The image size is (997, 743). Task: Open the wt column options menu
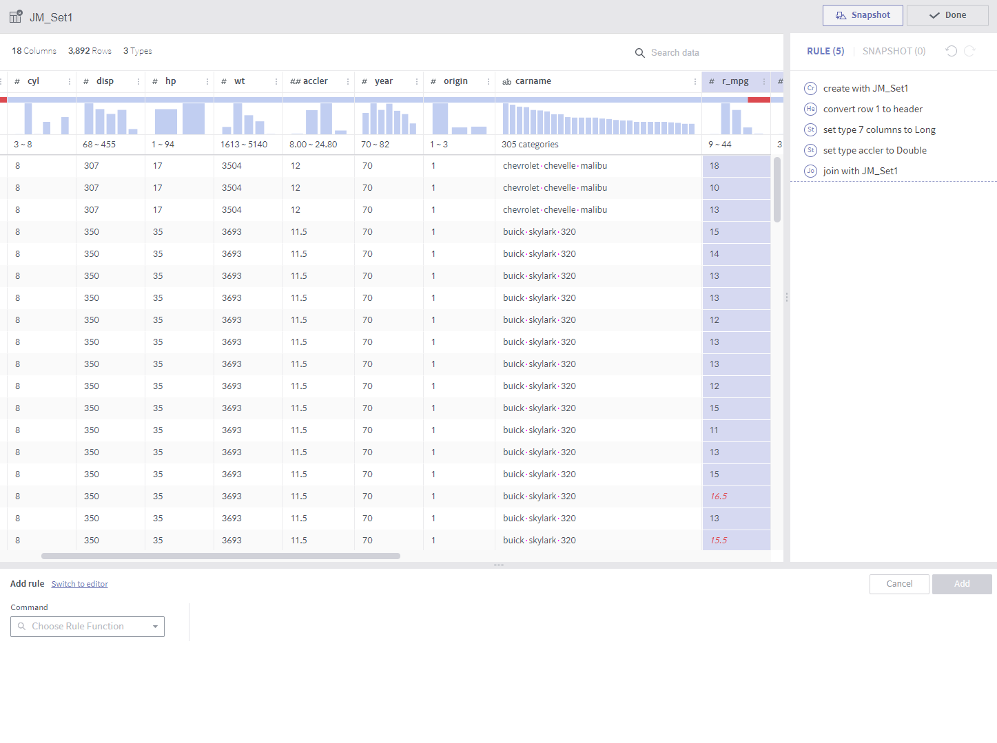tap(276, 81)
